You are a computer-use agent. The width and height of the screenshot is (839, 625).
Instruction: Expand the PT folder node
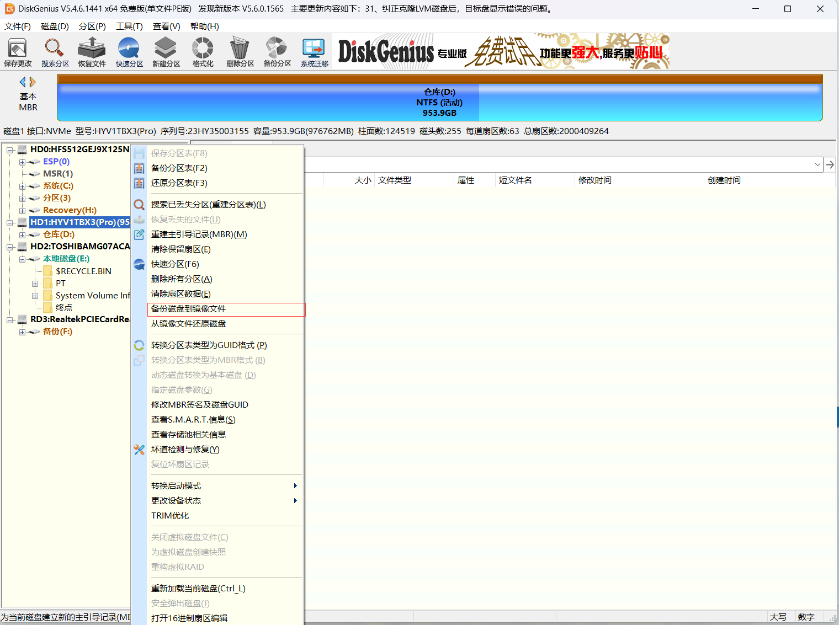[35, 284]
